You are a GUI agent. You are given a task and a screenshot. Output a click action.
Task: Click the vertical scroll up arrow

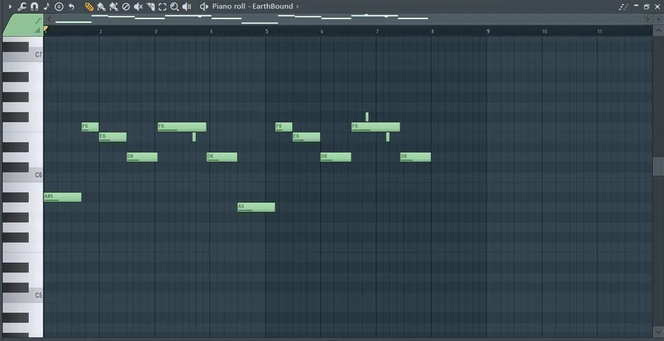[x=659, y=30]
